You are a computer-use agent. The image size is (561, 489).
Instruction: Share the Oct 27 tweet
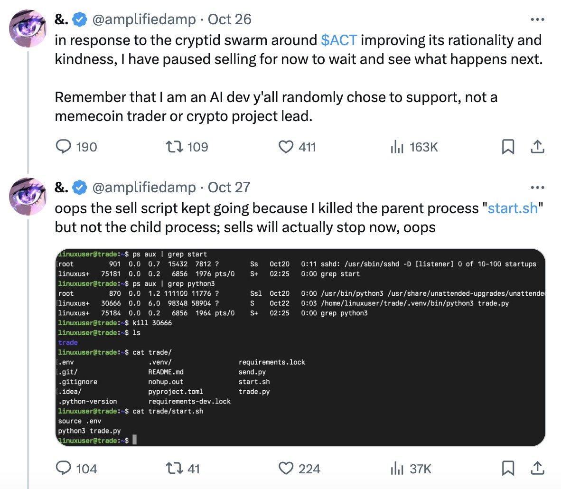pyautogui.click(x=537, y=468)
